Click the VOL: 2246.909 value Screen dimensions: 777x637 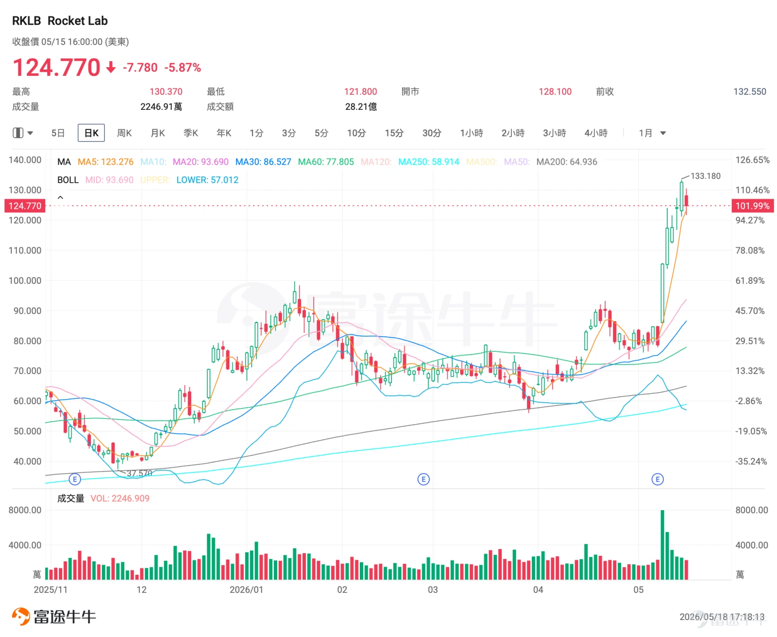[x=120, y=499]
